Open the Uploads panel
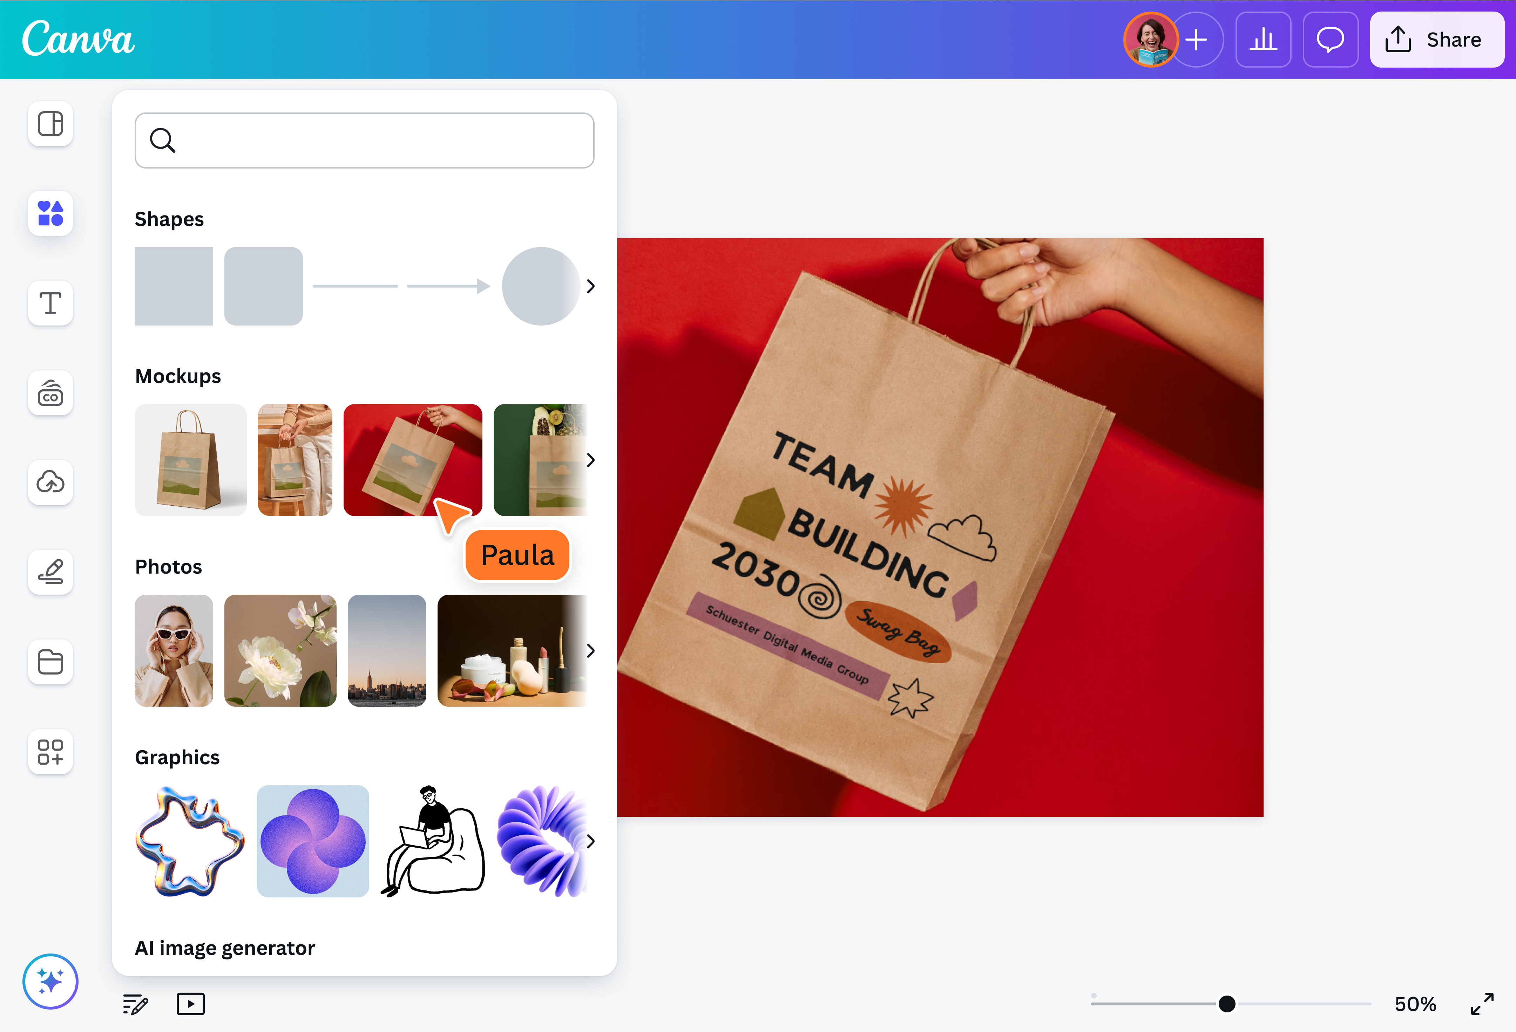Image resolution: width=1516 pixels, height=1032 pixels. pos(50,483)
